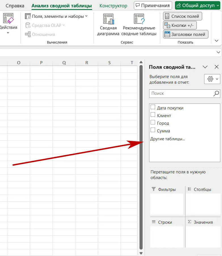Check the Город field checkbox

click(x=153, y=122)
